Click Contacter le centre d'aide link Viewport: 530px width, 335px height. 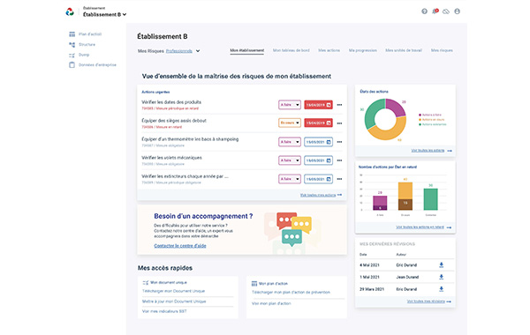coord(180,246)
